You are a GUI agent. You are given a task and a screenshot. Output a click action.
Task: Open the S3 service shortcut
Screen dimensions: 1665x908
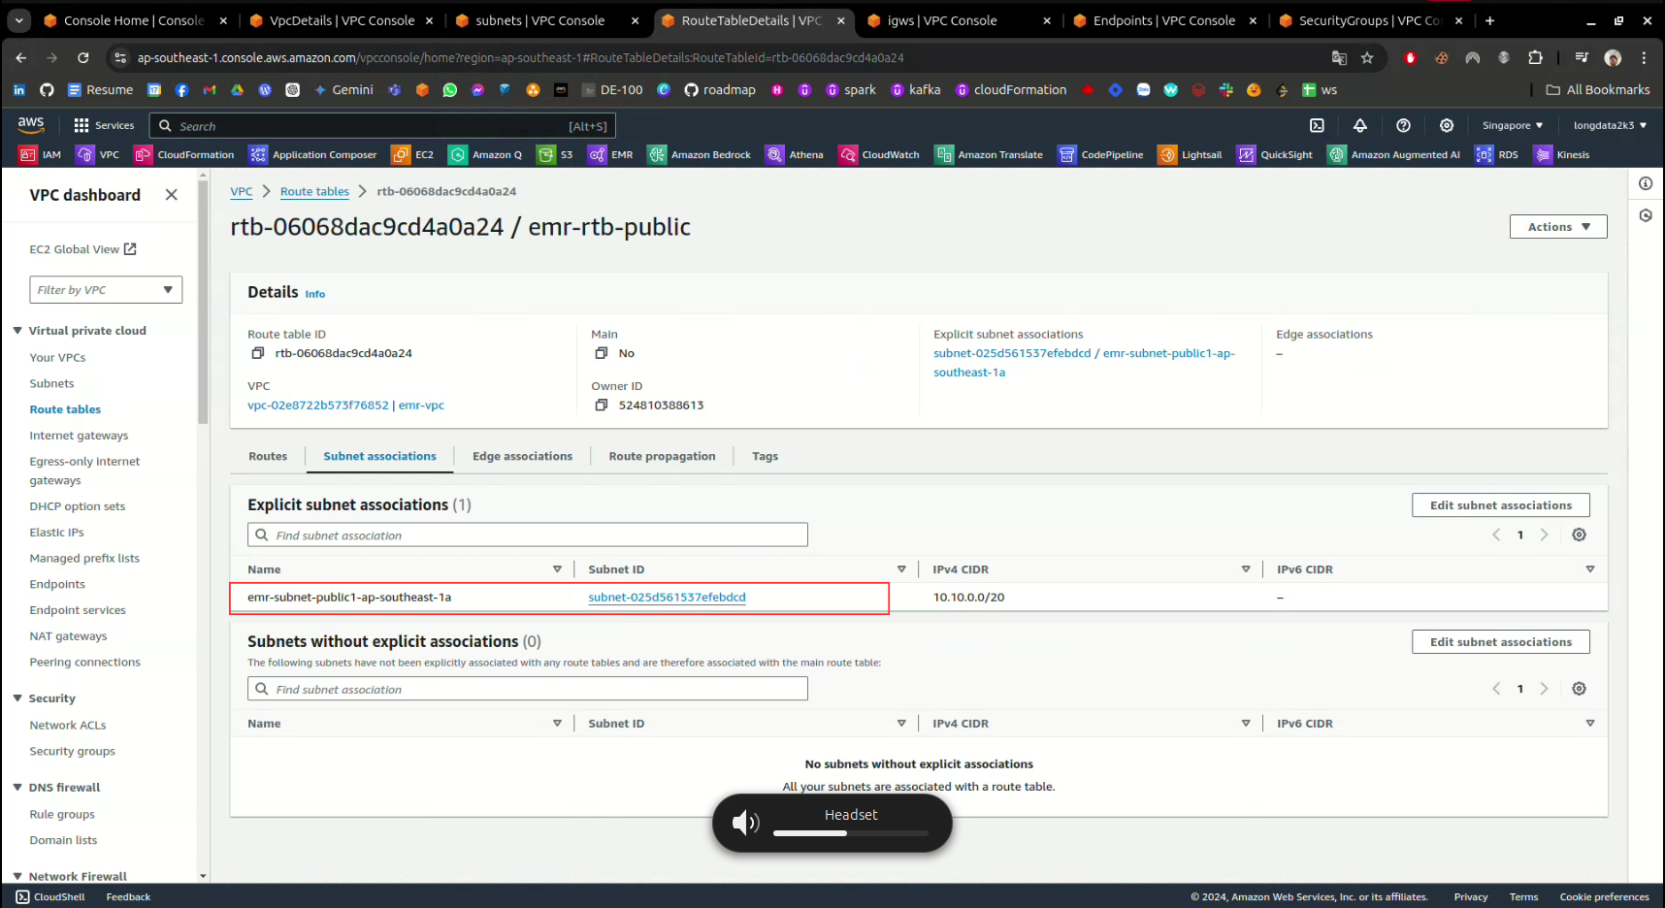tap(556, 154)
